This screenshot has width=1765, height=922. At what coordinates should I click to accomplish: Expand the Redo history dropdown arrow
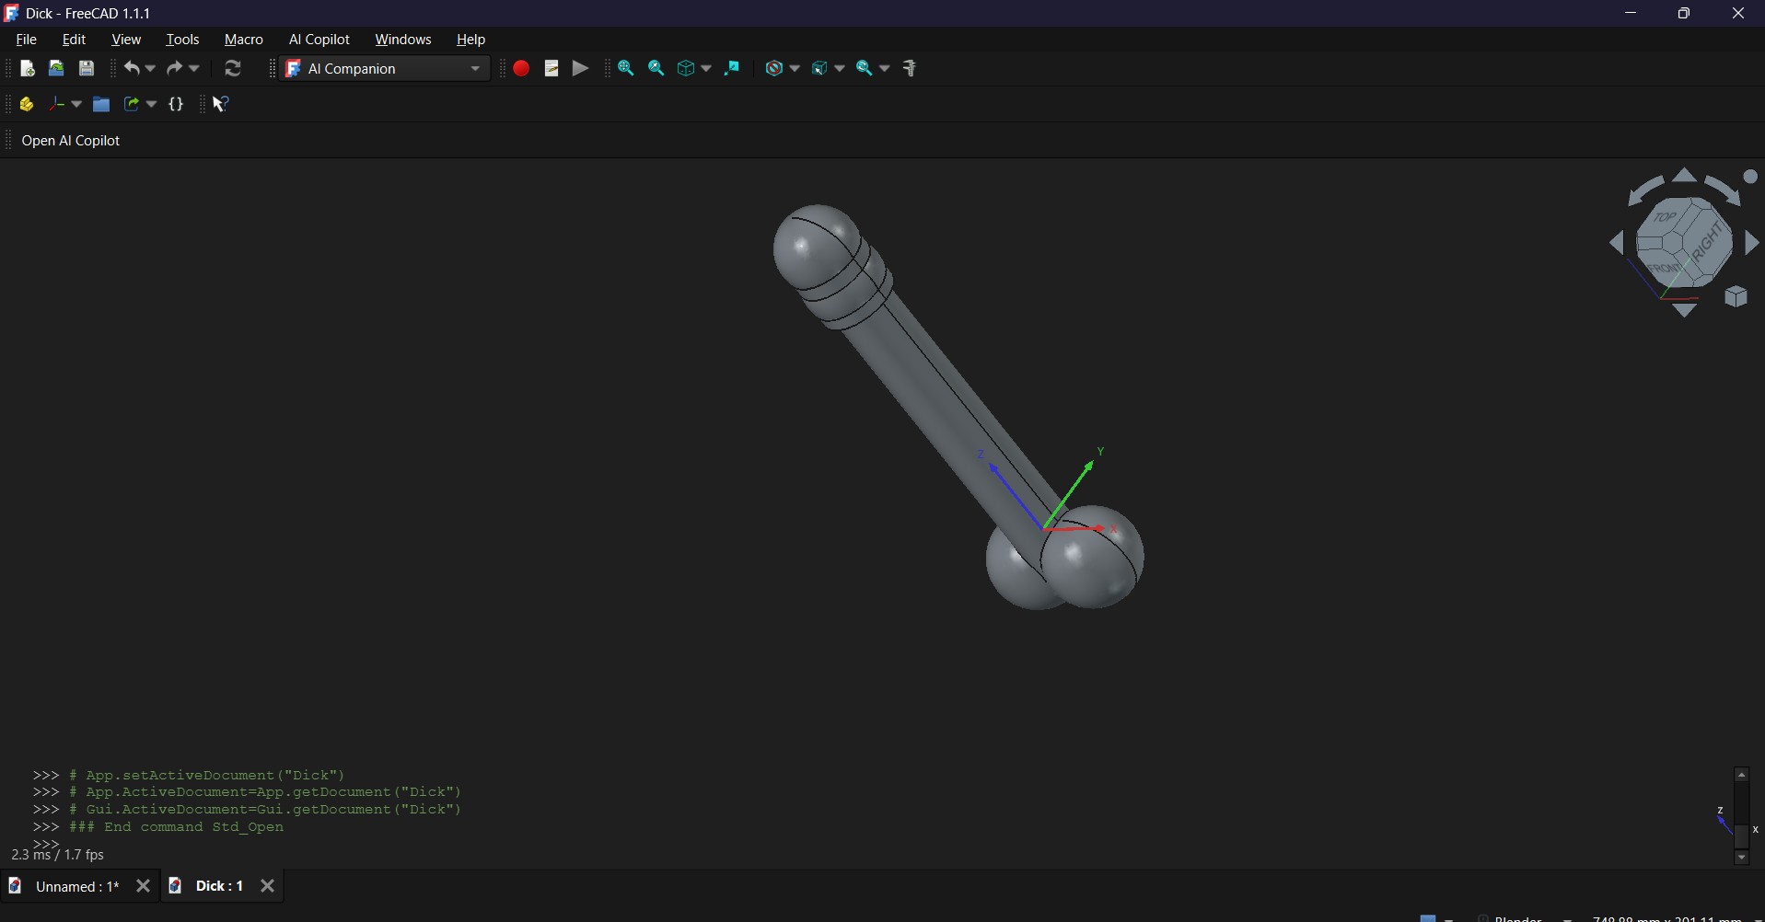tap(194, 69)
